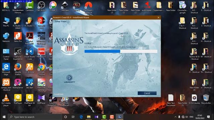The image size is (214, 120).
Task: Switch ENG input language indicator
Action: click(191, 117)
